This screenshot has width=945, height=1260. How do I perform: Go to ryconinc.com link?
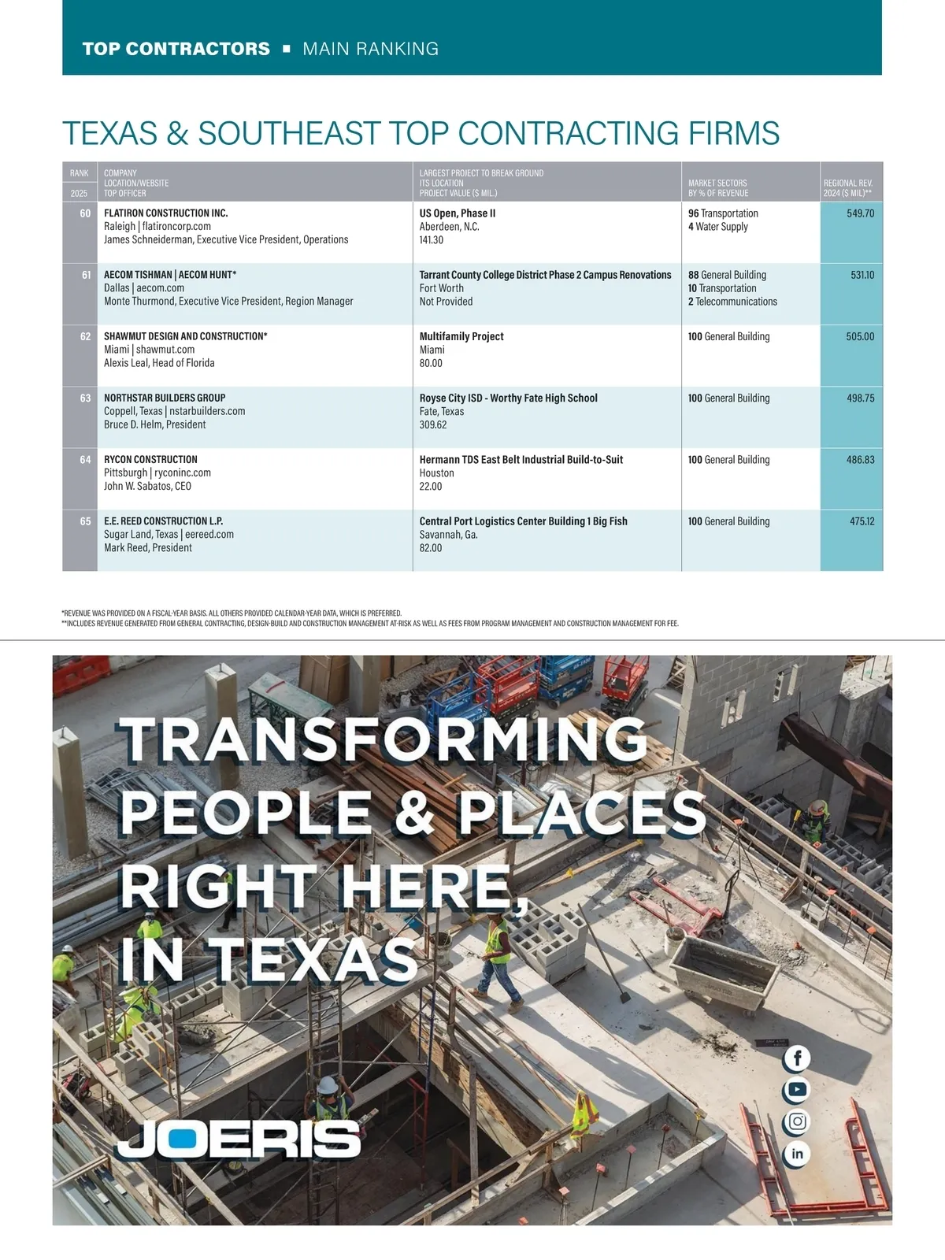(x=183, y=472)
